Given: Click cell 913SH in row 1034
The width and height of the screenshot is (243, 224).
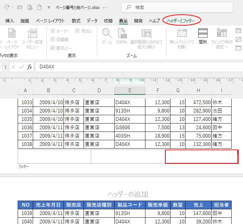Looking at the screenshot, I should (130, 111).
